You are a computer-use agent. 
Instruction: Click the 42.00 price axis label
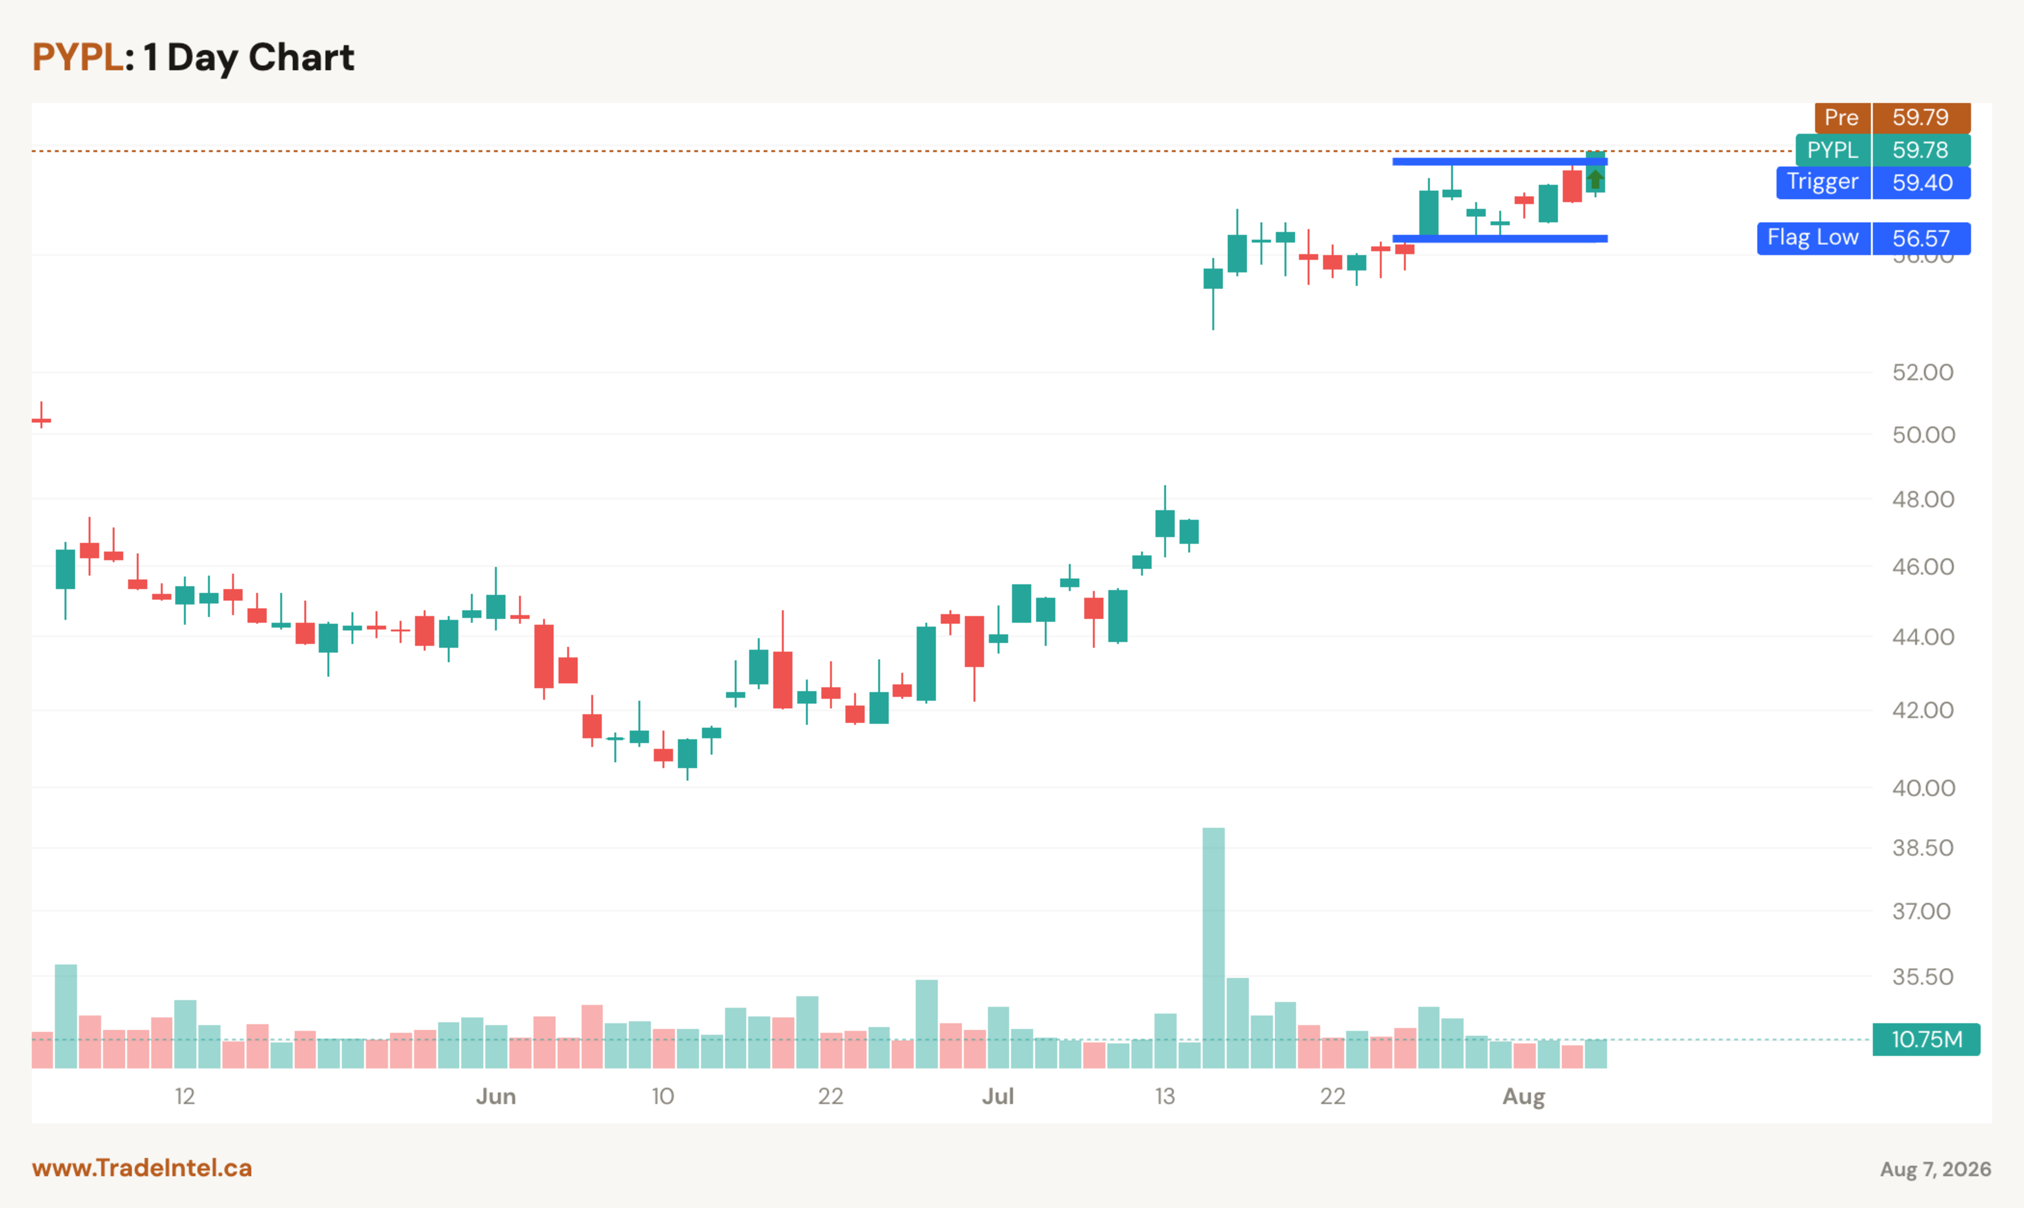(1923, 710)
